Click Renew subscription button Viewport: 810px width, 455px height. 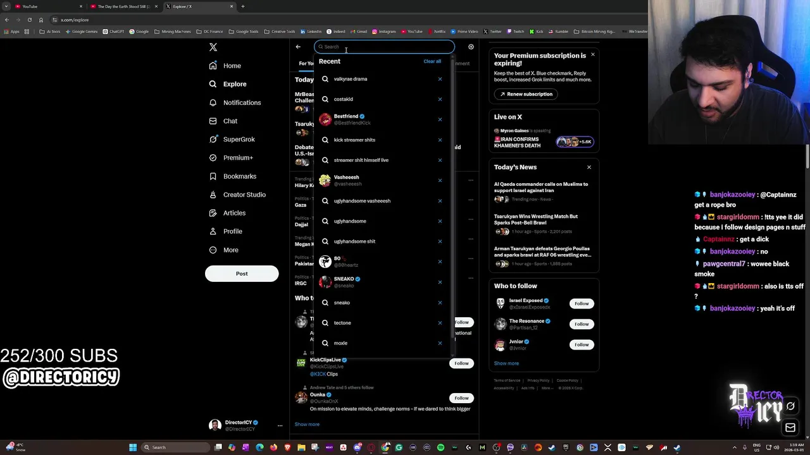[526, 94]
